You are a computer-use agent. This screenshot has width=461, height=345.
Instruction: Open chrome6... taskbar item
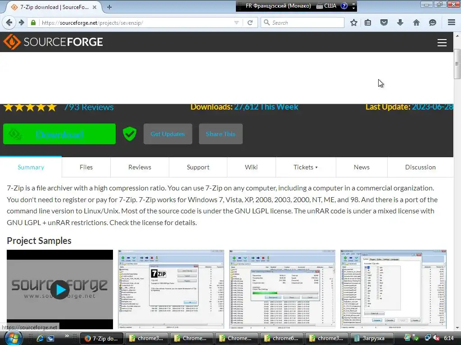(x=282, y=338)
